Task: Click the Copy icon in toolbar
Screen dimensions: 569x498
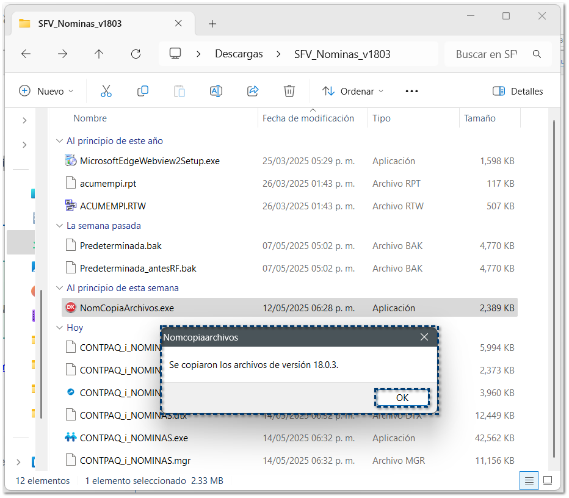Action: 143,91
